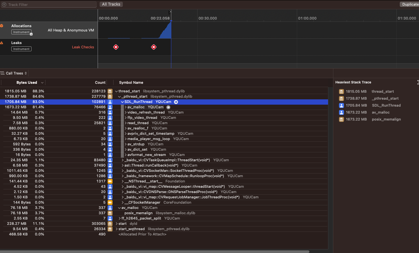The width and height of the screenshot is (419, 253).
Task: Click av_malloc icon in Heaviest Stack Trace
Action: click(x=341, y=112)
